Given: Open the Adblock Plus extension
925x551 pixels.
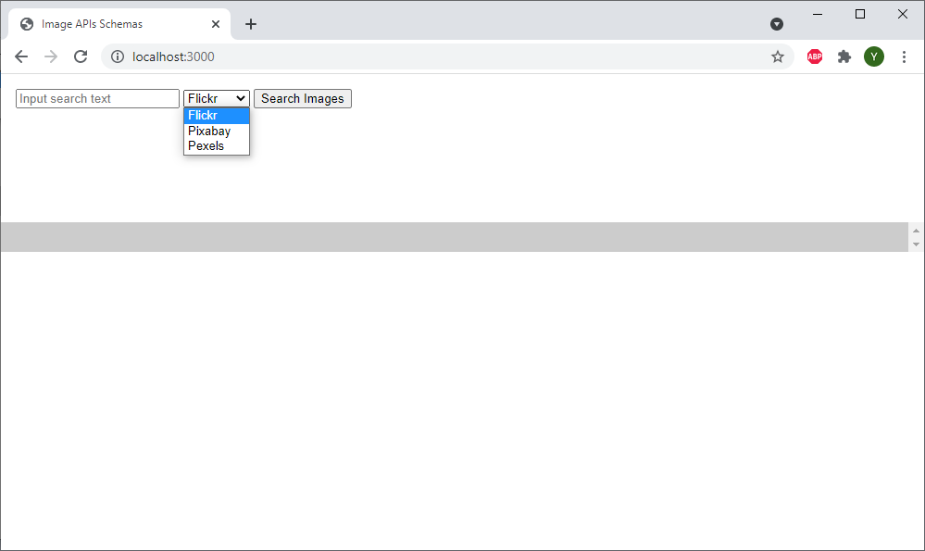Looking at the screenshot, I should 814,56.
